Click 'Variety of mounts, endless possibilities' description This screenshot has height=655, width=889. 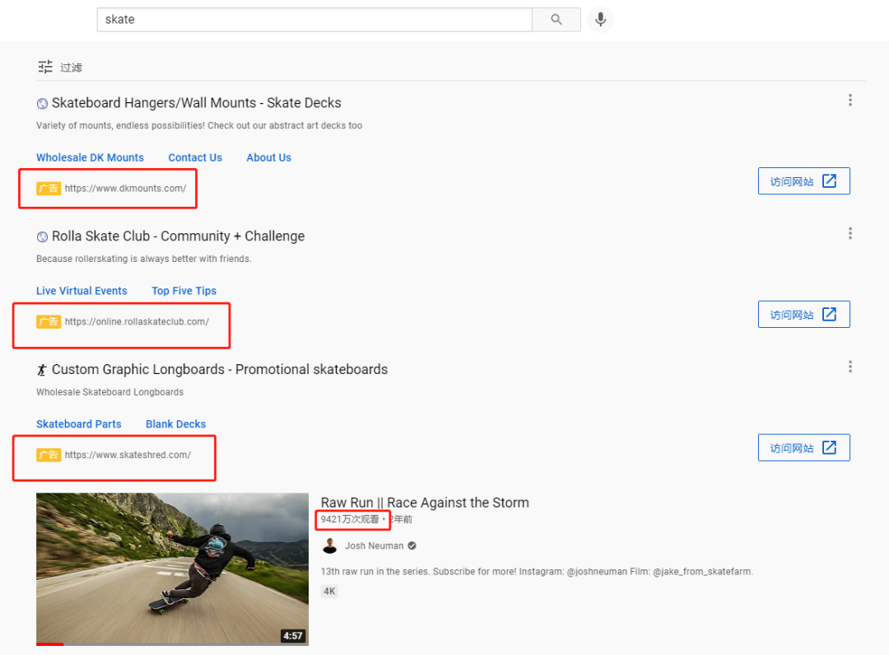[199, 125]
